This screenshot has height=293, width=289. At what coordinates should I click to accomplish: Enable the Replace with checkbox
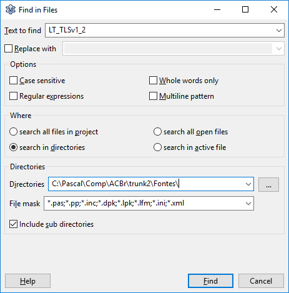[9, 49]
